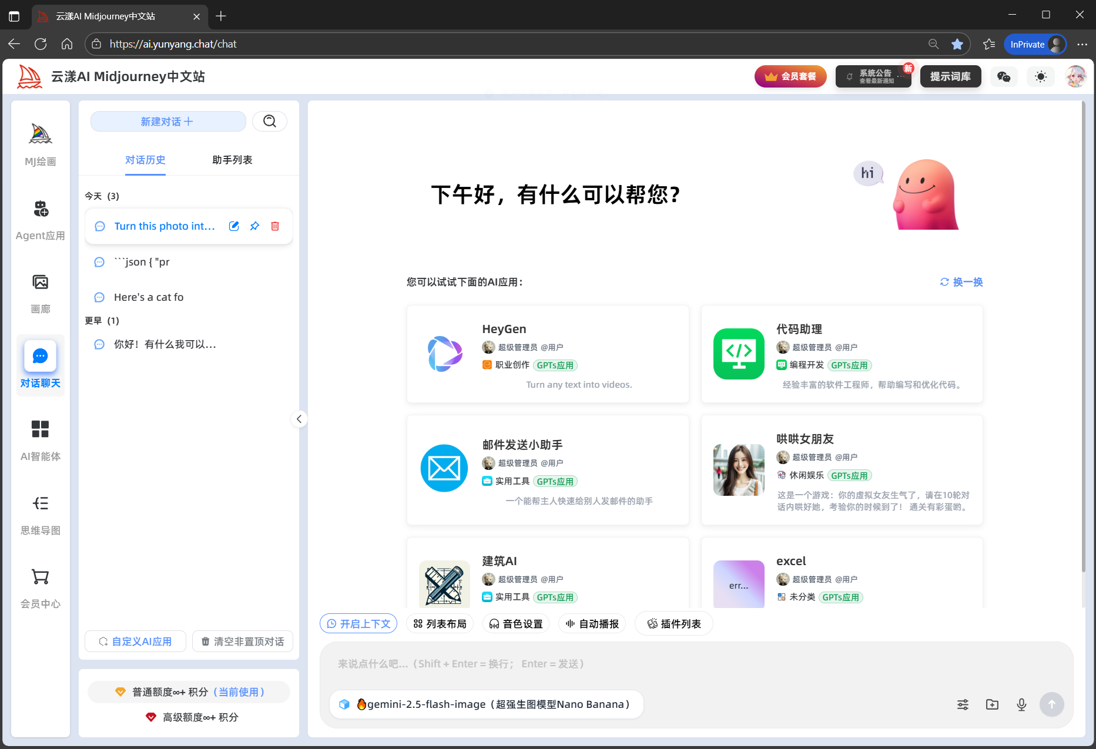Open browser tab actions menu icon
The image size is (1096, 749).
point(14,16)
